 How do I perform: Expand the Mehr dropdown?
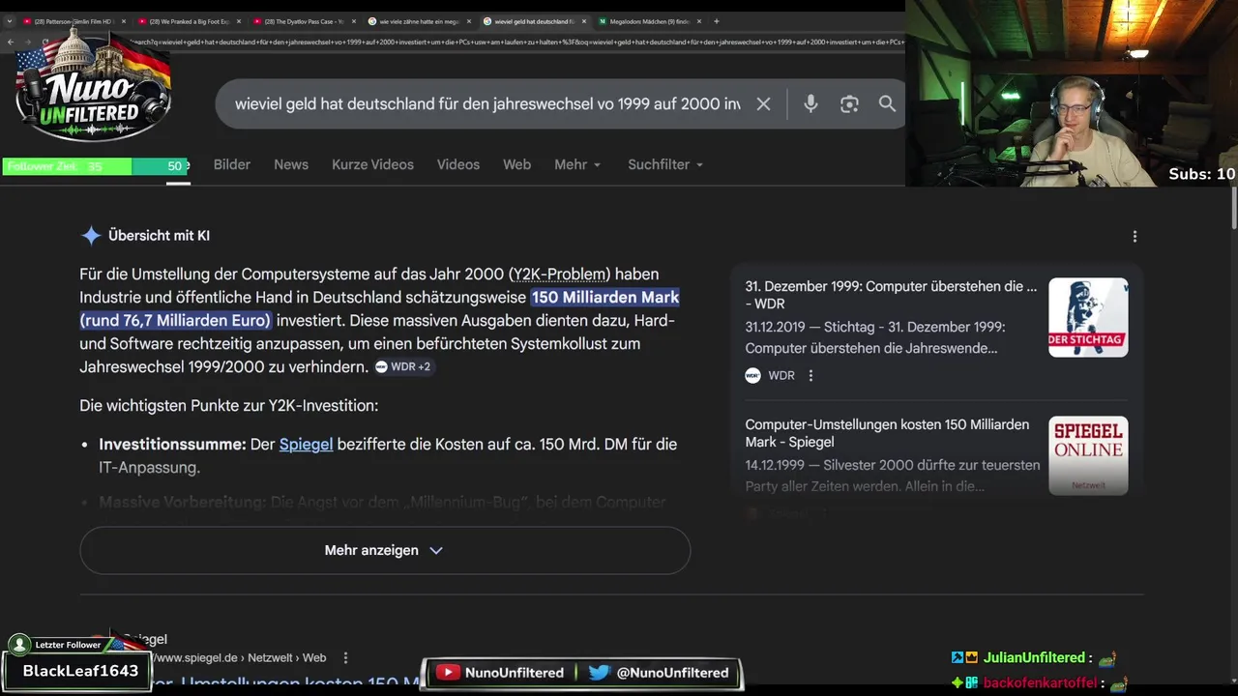577,164
